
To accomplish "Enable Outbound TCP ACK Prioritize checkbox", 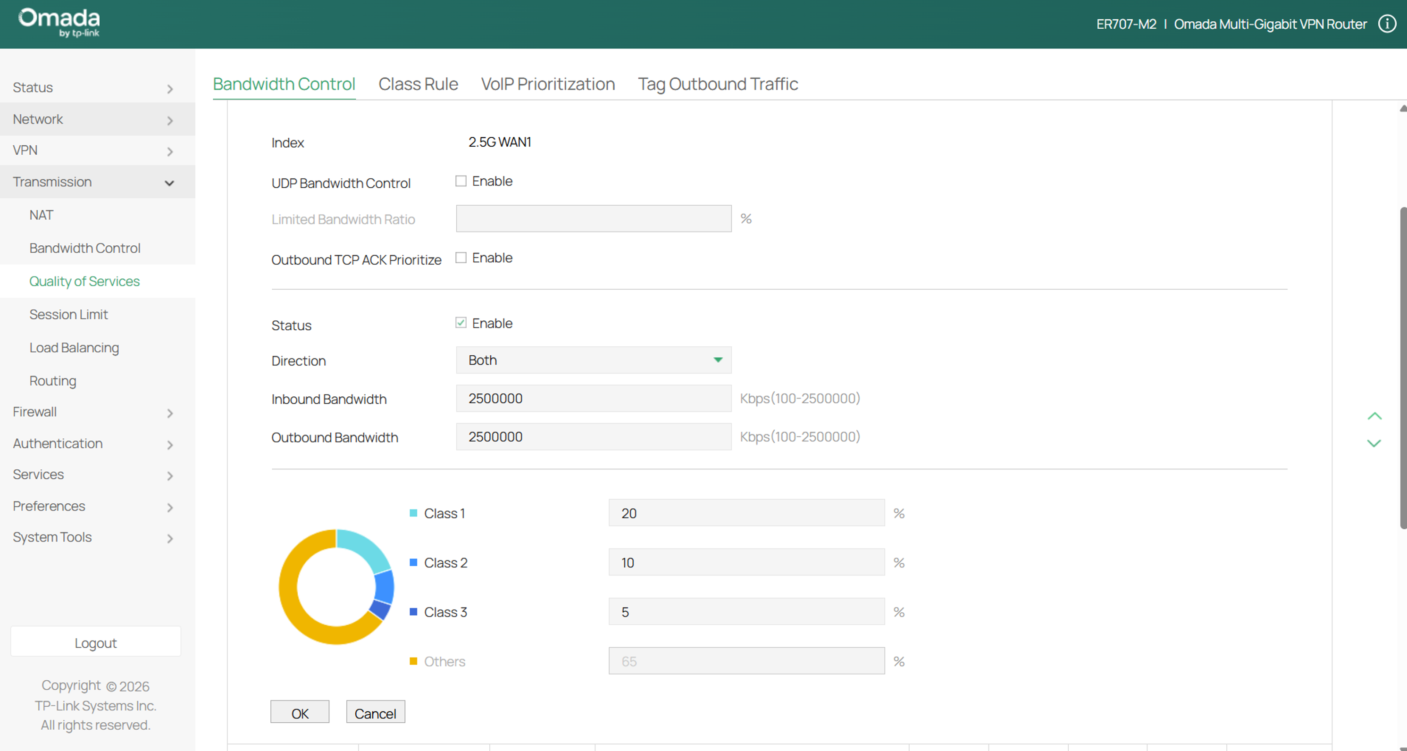I will (x=461, y=257).
